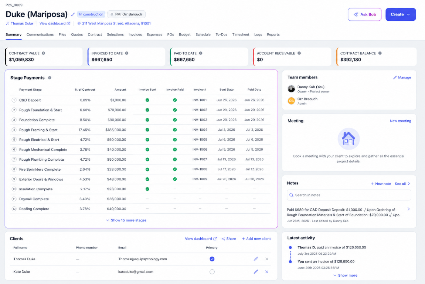This screenshot has width=425, height=284.
Task: Click the Ask Bob button
Action: (364, 14)
